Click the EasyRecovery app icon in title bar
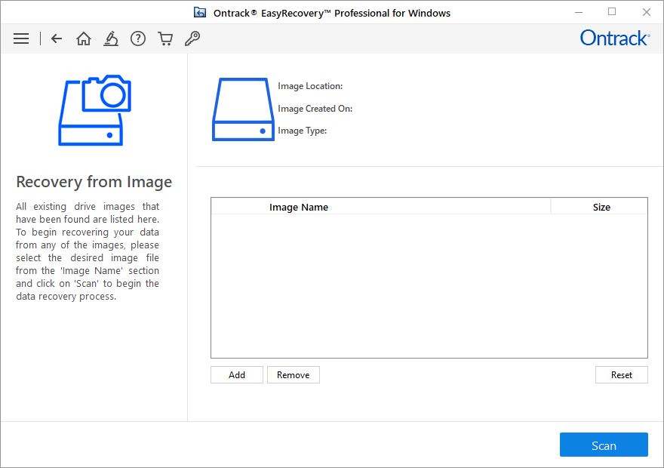 (x=200, y=13)
